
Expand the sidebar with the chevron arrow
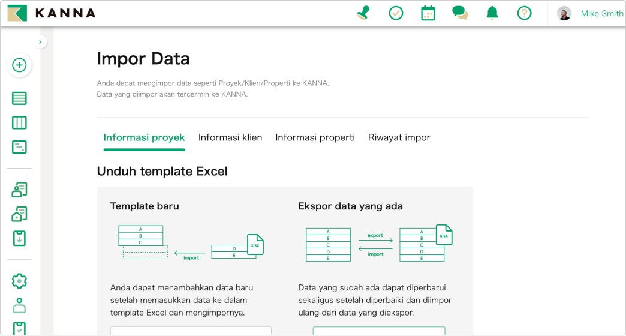point(40,42)
